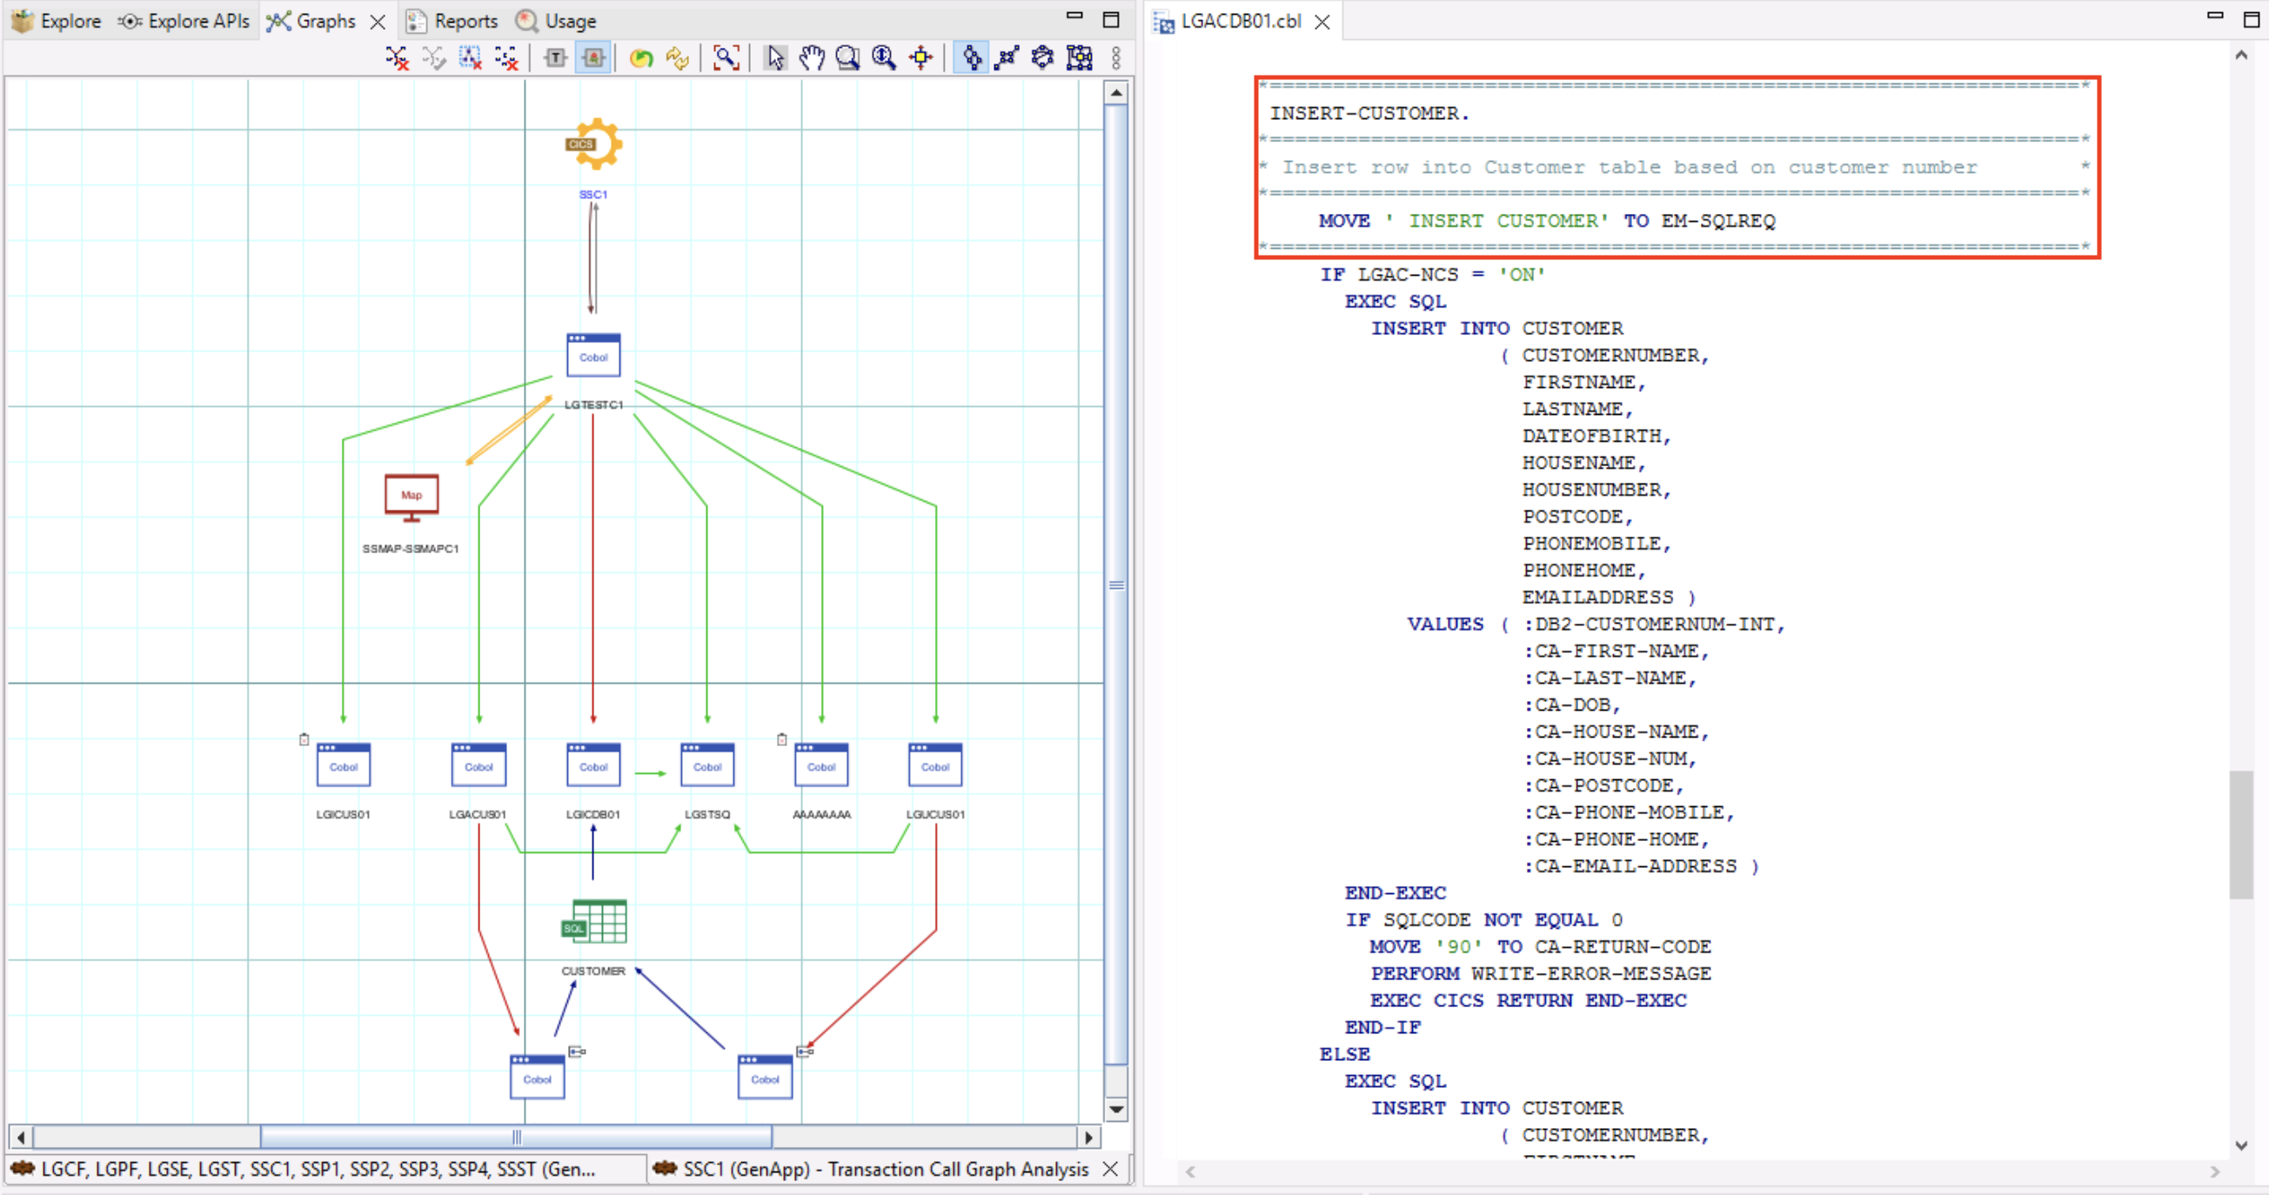Toggle the hierarchical layout button
The image size is (2269, 1195).
972,58
